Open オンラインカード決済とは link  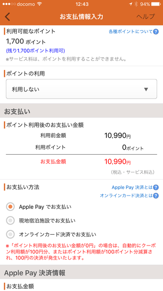coord(126,196)
